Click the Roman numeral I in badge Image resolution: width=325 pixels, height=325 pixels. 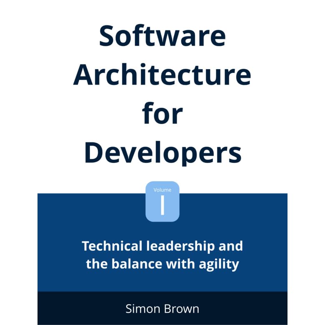coord(162,206)
